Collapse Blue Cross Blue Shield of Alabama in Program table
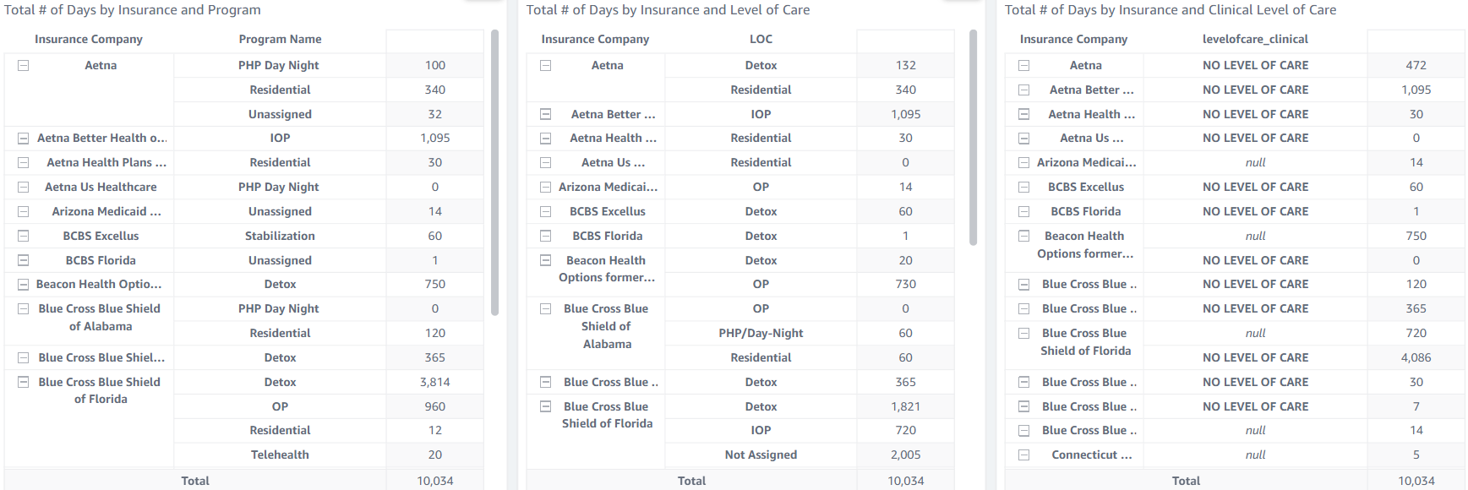1468x490 pixels. [24, 308]
